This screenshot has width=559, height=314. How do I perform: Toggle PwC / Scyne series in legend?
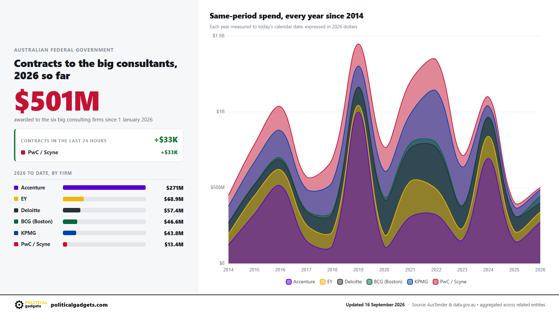tap(450, 282)
